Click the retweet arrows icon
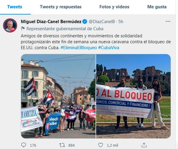 (x=62, y=145)
